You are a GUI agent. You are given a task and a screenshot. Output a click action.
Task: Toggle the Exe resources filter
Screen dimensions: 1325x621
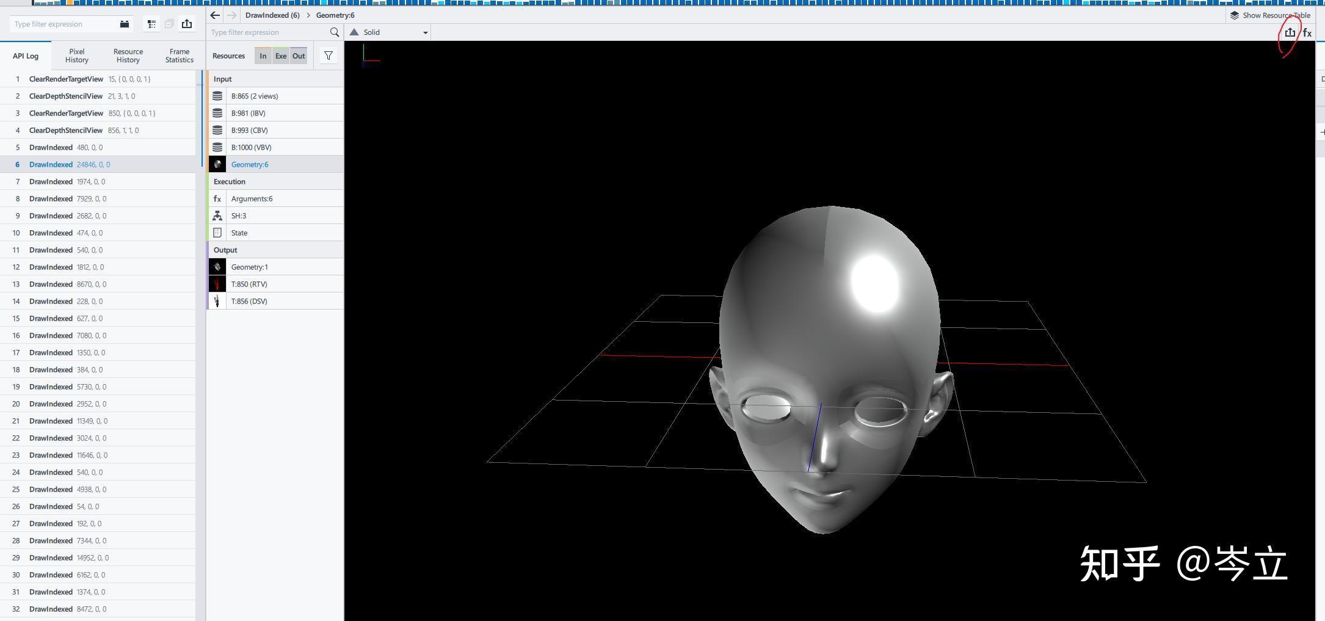(x=280, y=56)
